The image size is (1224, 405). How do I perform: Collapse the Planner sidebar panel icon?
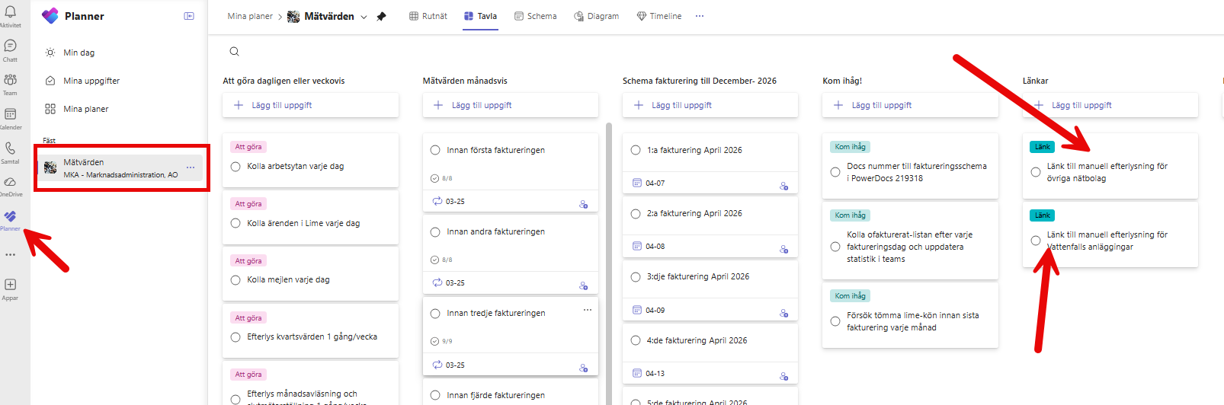pos(189,16)
